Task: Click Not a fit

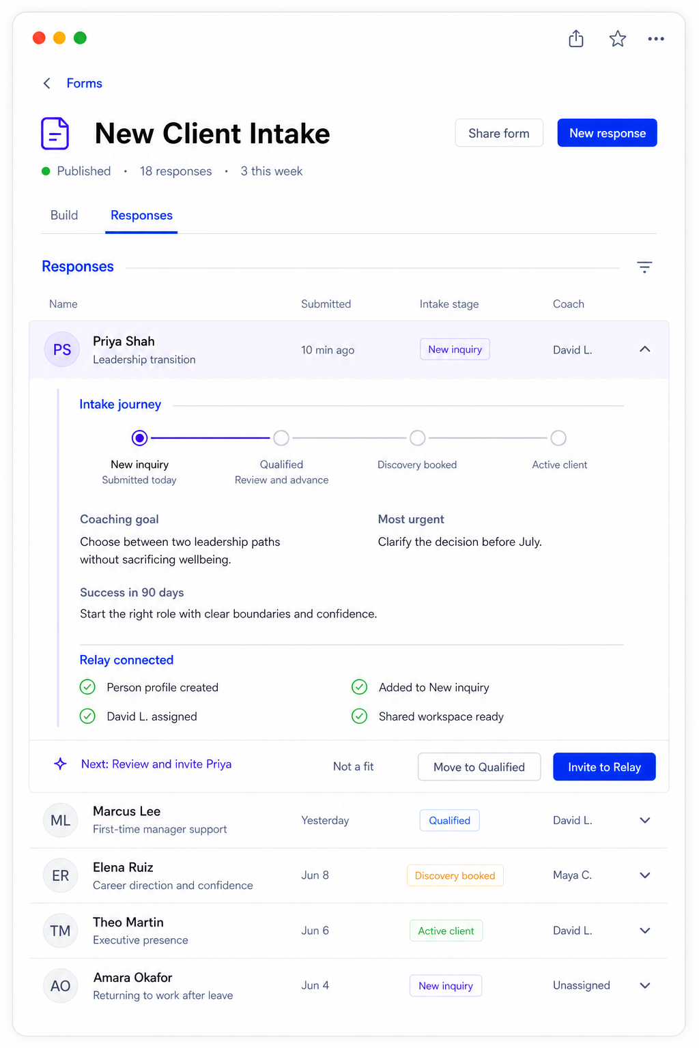Action: (354, 766)
